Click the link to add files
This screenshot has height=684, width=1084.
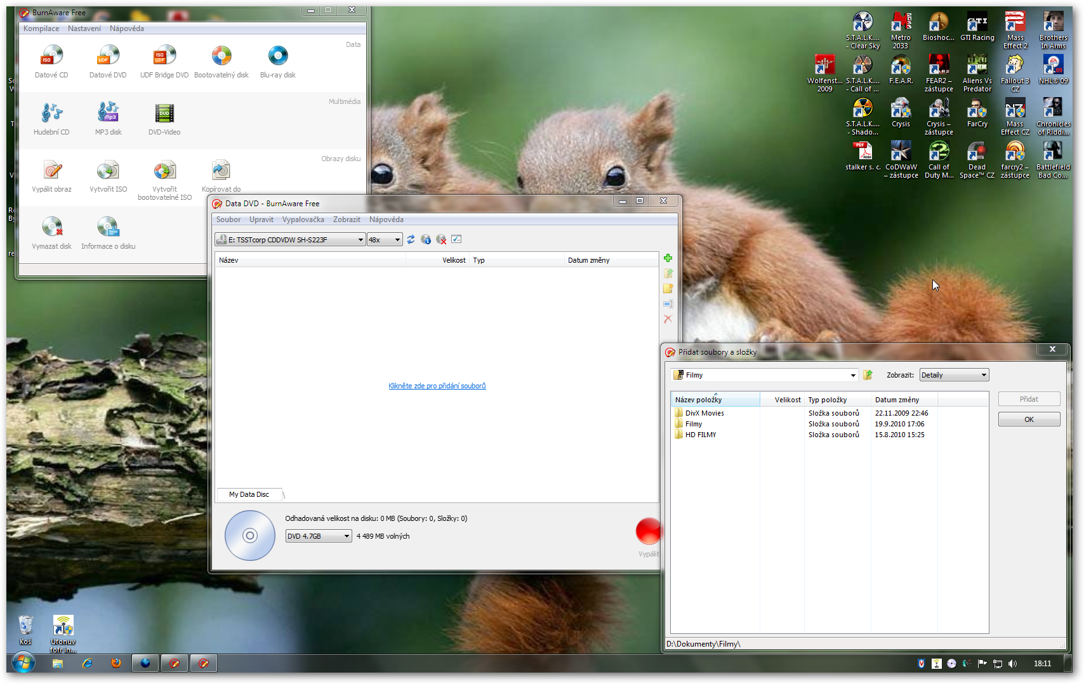coord(437,386)
